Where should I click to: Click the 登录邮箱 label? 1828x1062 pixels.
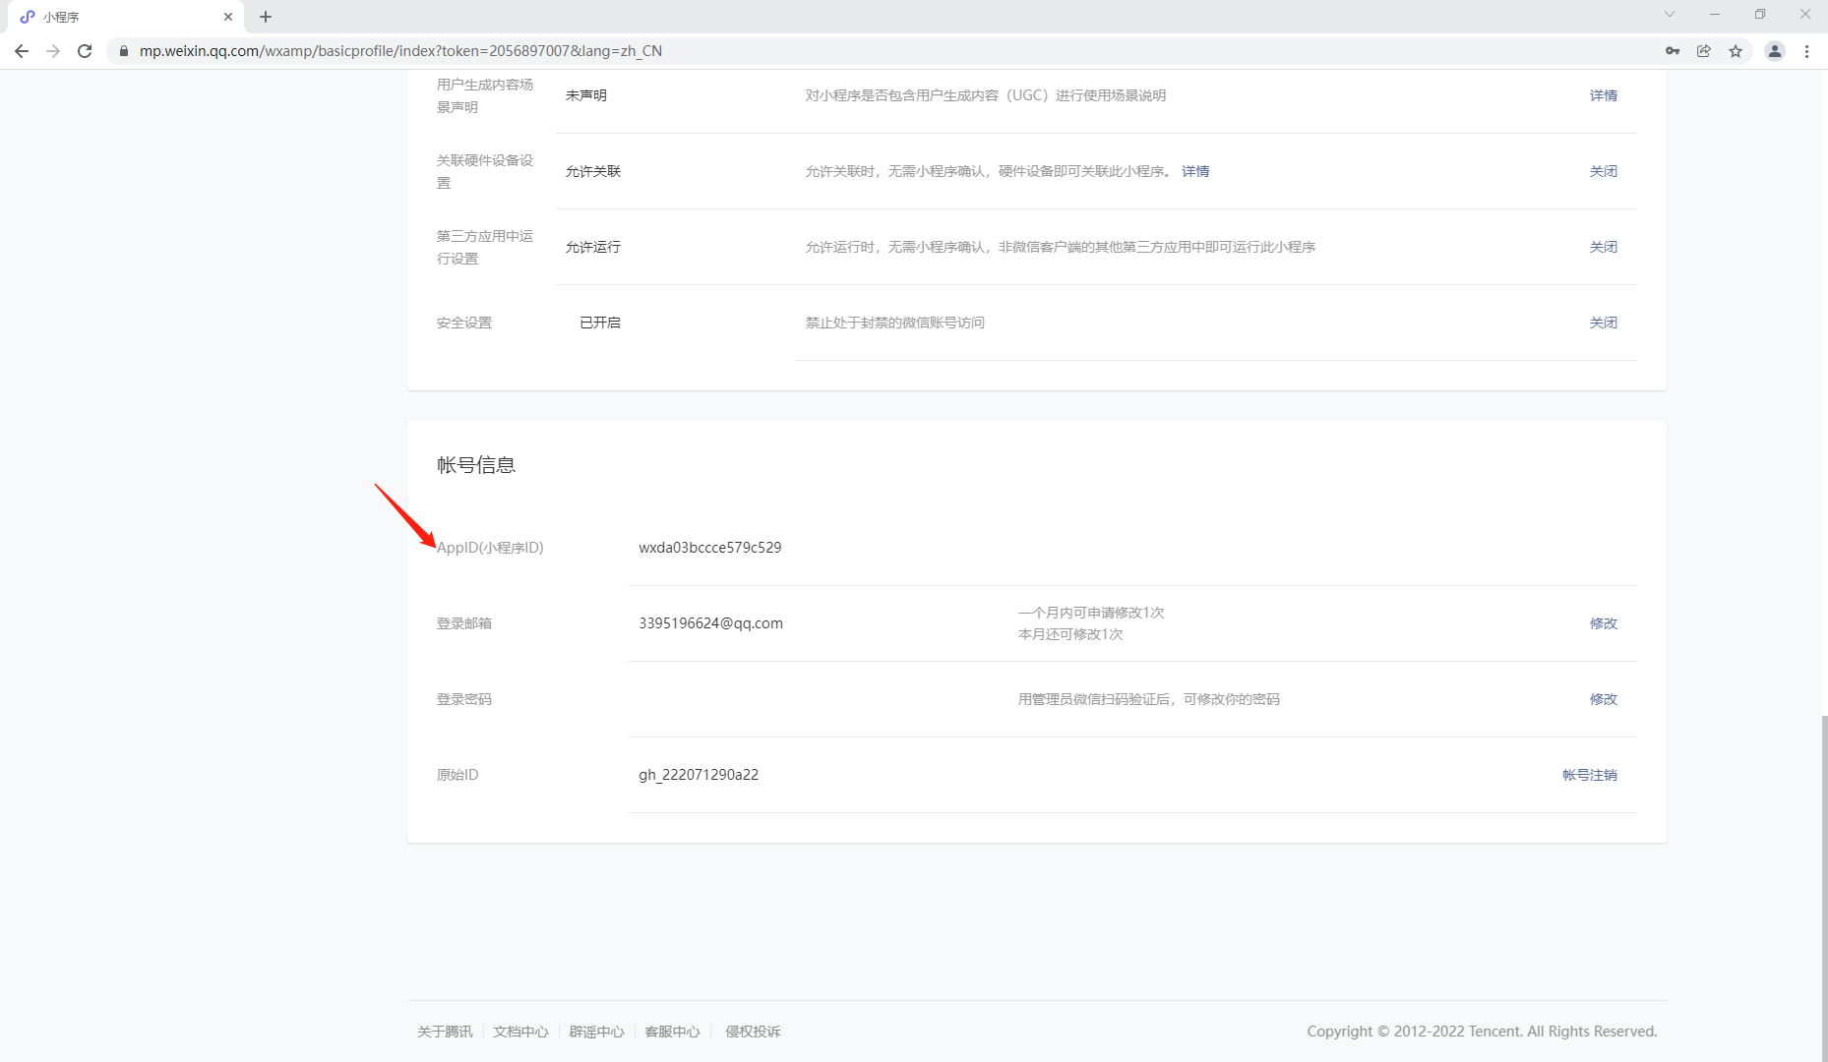click(464, 623)
